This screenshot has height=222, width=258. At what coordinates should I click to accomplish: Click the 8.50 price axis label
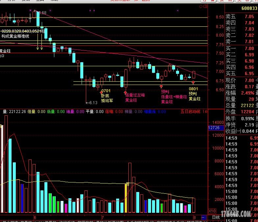click(219, 17)
